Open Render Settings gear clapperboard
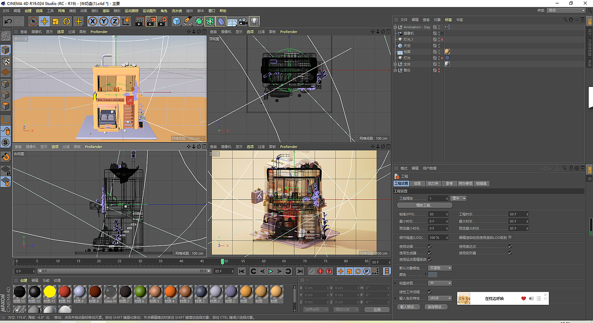Screen dimensions: 593x323 162,21
